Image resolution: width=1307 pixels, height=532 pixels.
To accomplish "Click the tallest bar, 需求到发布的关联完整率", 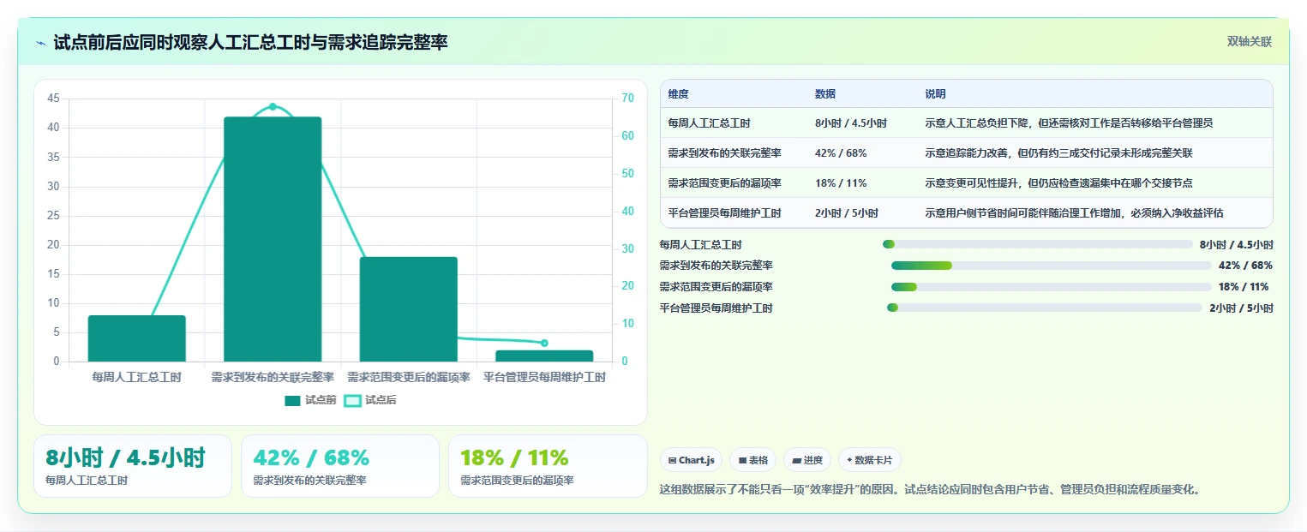I will click(x=273, y=239).
